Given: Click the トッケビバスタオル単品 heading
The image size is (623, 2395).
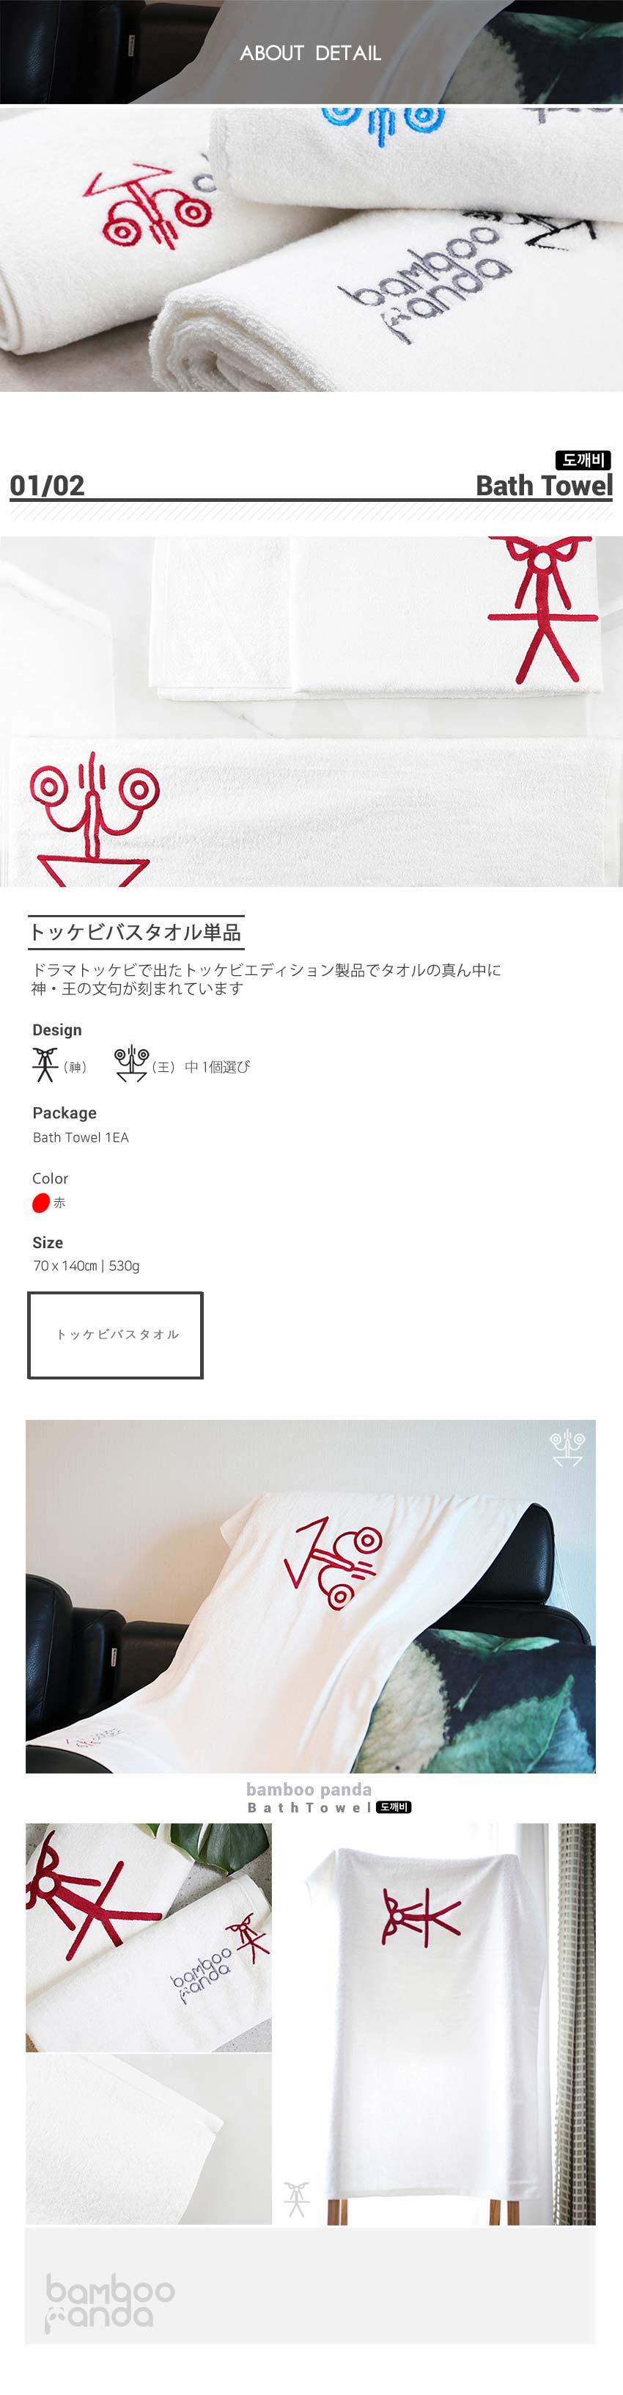Looking at the screenshot, I should click(x=136, y=932).
